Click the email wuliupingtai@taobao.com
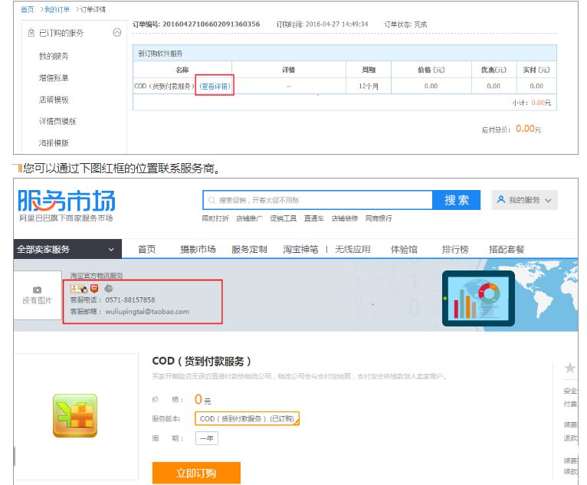This screenshot has width=587, height=485. coord(147,311)
